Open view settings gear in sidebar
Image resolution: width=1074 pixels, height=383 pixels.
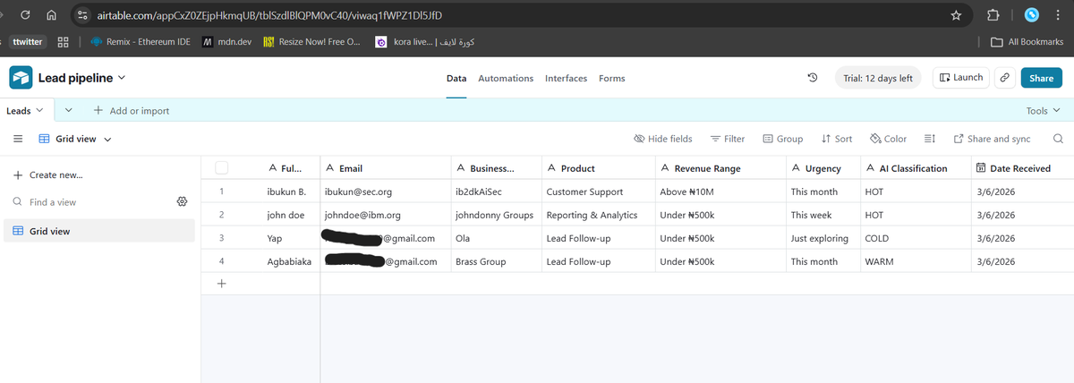(183, 202)
